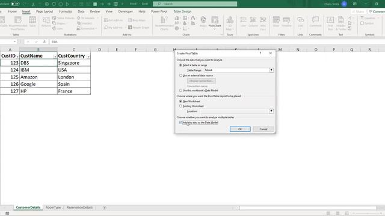385x216 pixels.
Task: Click the Table/Range collapse dialog button
Action: pyautogui.click(x=271, y=70)
